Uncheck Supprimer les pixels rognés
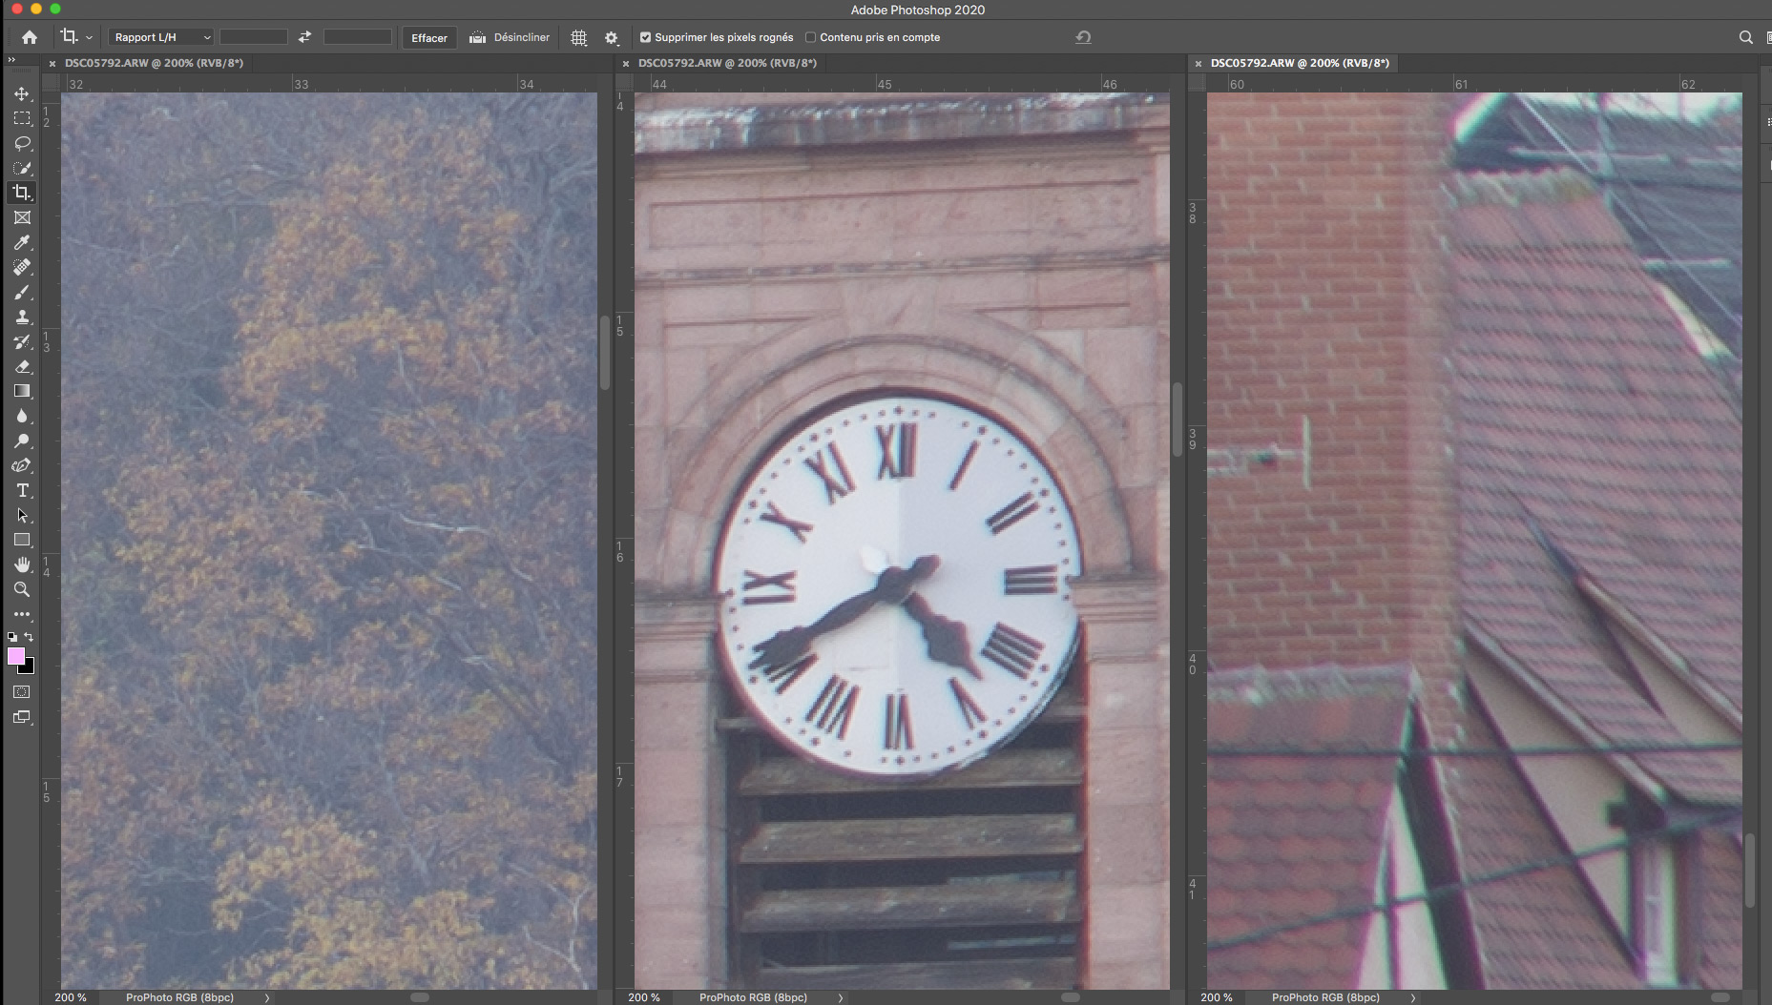Viewport: 1772px width, 1005px height. [x=646, y=37]
